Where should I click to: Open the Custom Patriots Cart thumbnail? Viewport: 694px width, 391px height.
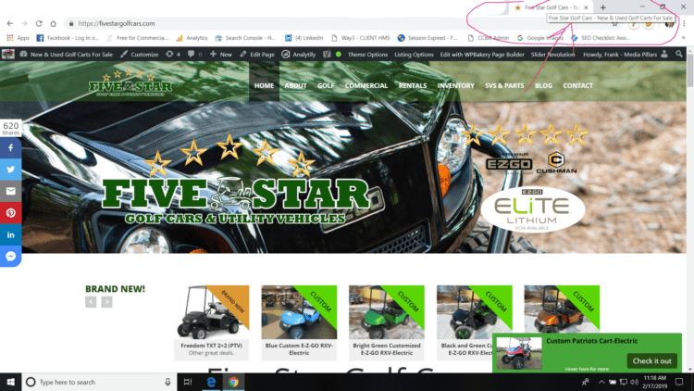519,353
